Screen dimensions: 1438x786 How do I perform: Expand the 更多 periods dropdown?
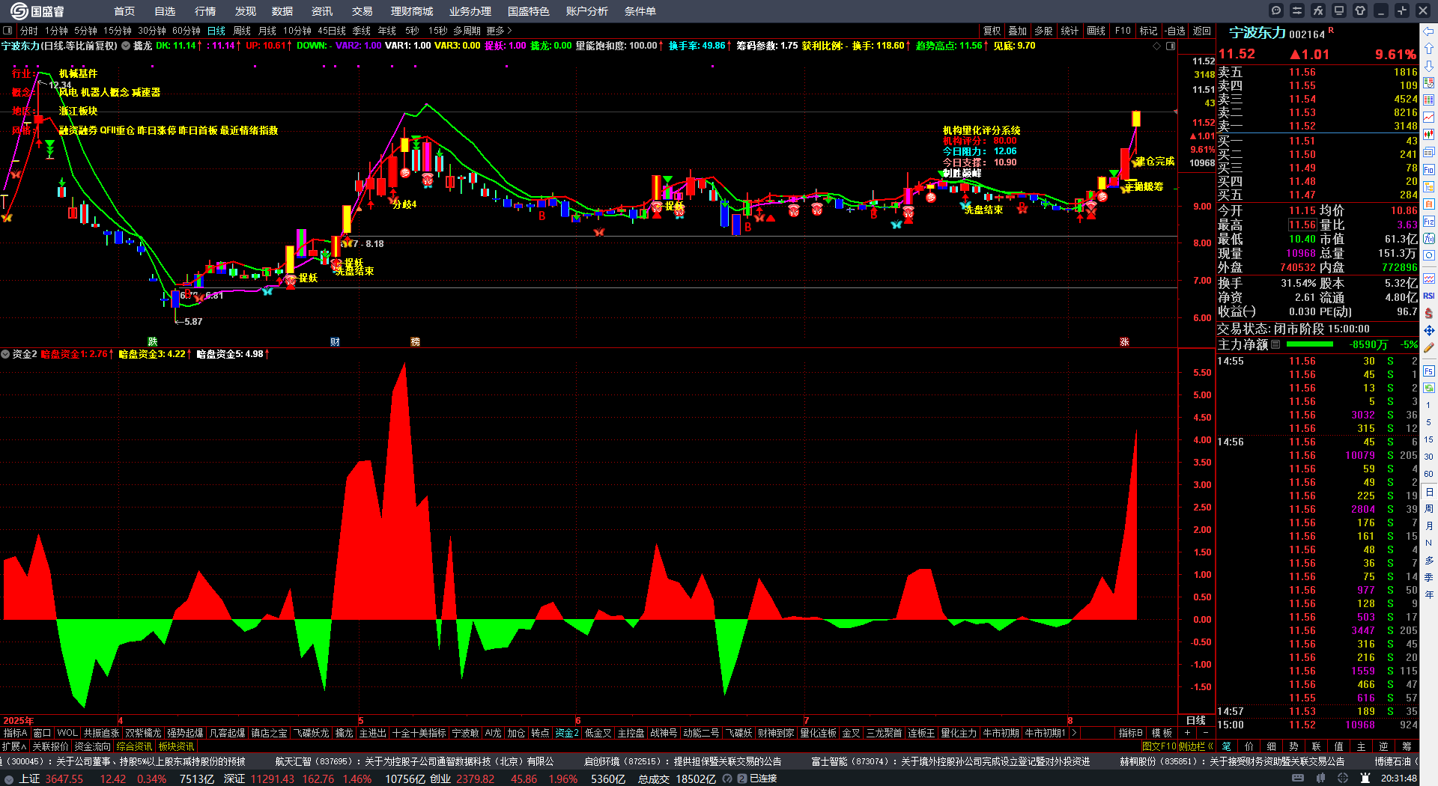tap(499, 31)
